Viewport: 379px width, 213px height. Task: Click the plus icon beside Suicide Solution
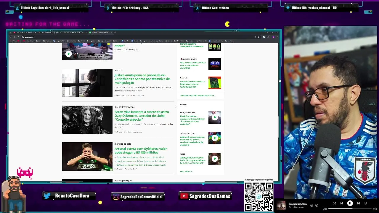(317, 205)
